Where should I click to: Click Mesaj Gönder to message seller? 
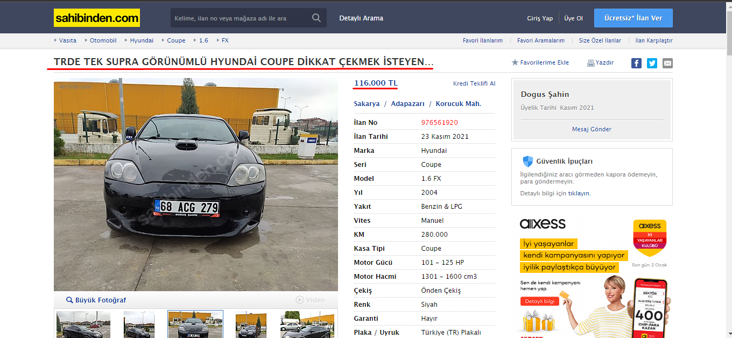point(592,129)
